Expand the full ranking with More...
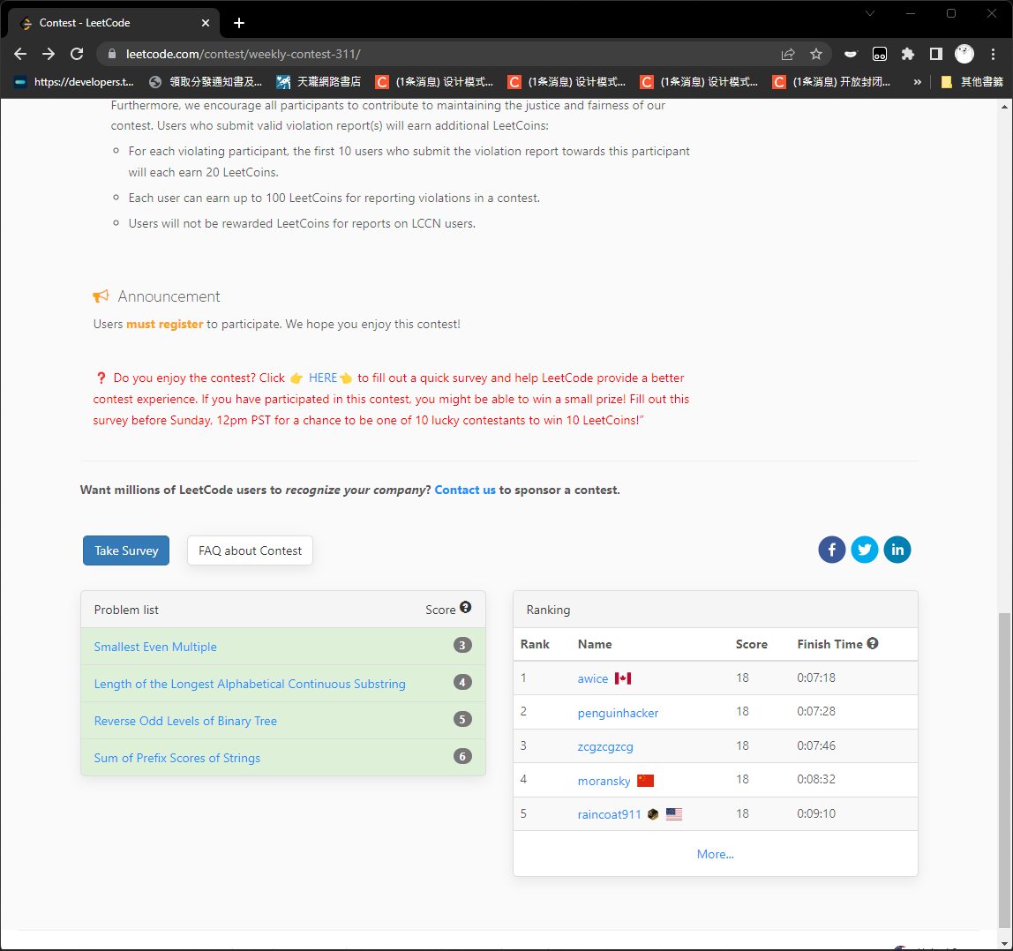1013x951 pixels. [x=715, y=854]
